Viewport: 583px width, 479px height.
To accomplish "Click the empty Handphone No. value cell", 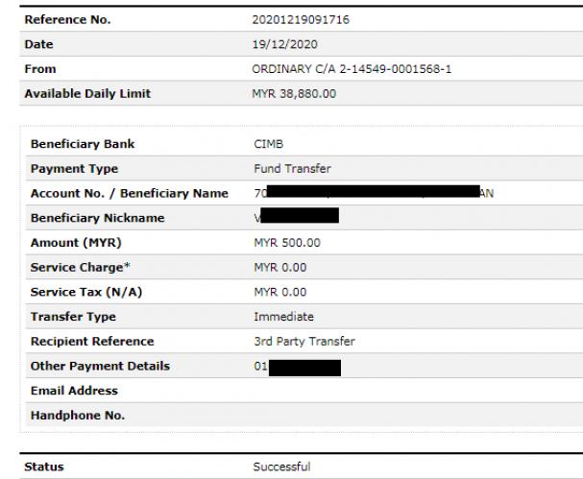I will coord(416,415).
